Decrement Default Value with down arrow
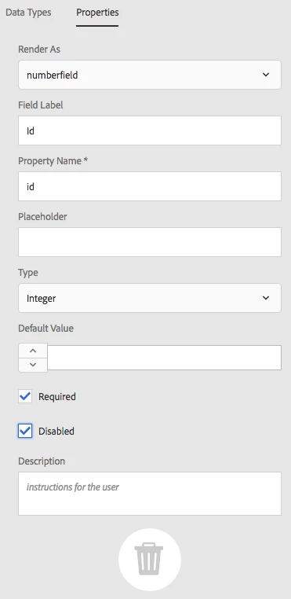The width and height of the screenshot is (291, 599). 33,365
